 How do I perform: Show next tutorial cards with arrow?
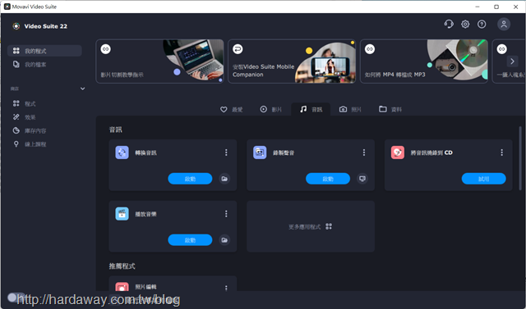point(512,61)
